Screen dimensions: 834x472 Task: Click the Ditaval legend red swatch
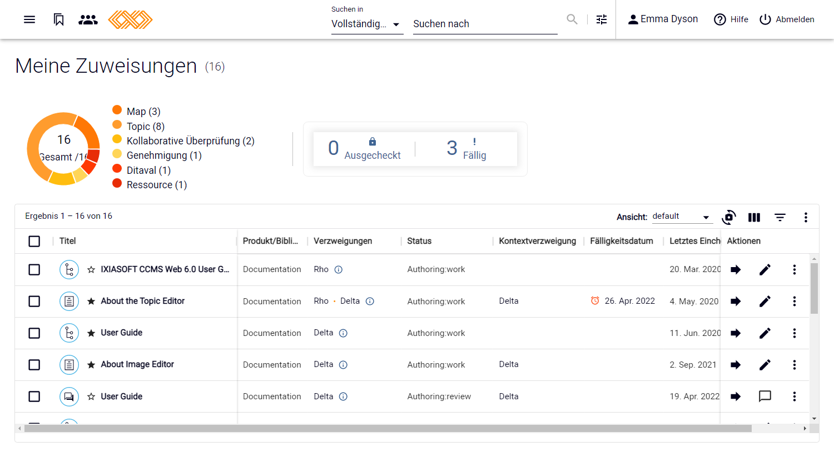pyautogui.click(x=117, y=168)
